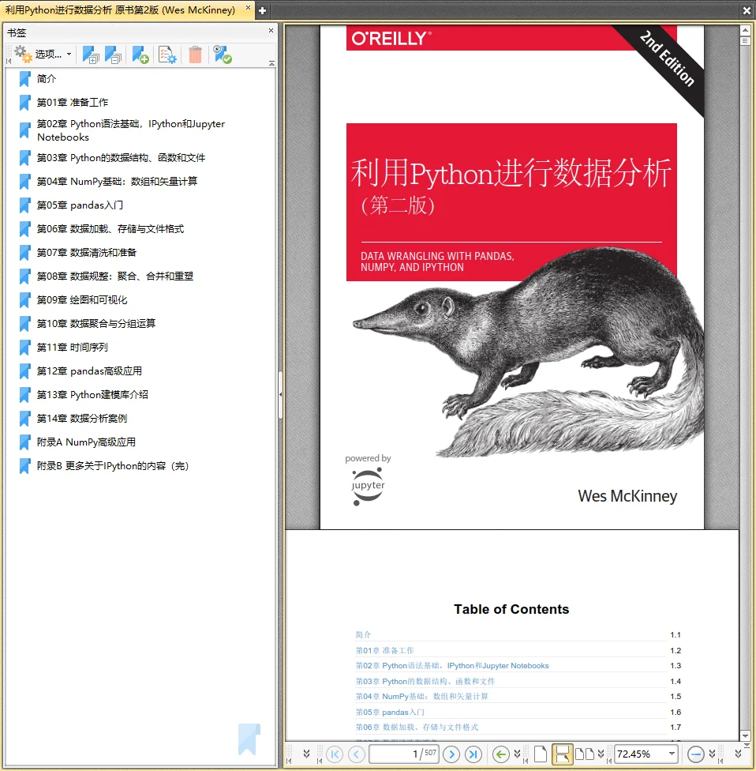Image resolution: width=756 pixels, height=771 pixels.
Task: Click the document scrollbar down arrow
Action: (745, 736)
